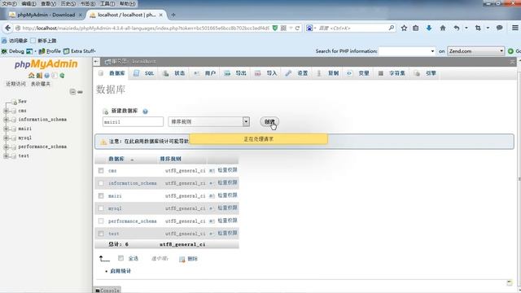Switch to the 导入 tab
The image size is (521, 293).
(x=266, y=73)
